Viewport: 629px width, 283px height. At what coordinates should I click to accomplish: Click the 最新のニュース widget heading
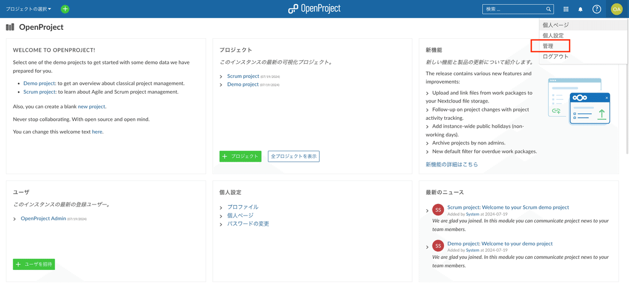(445, 193)
